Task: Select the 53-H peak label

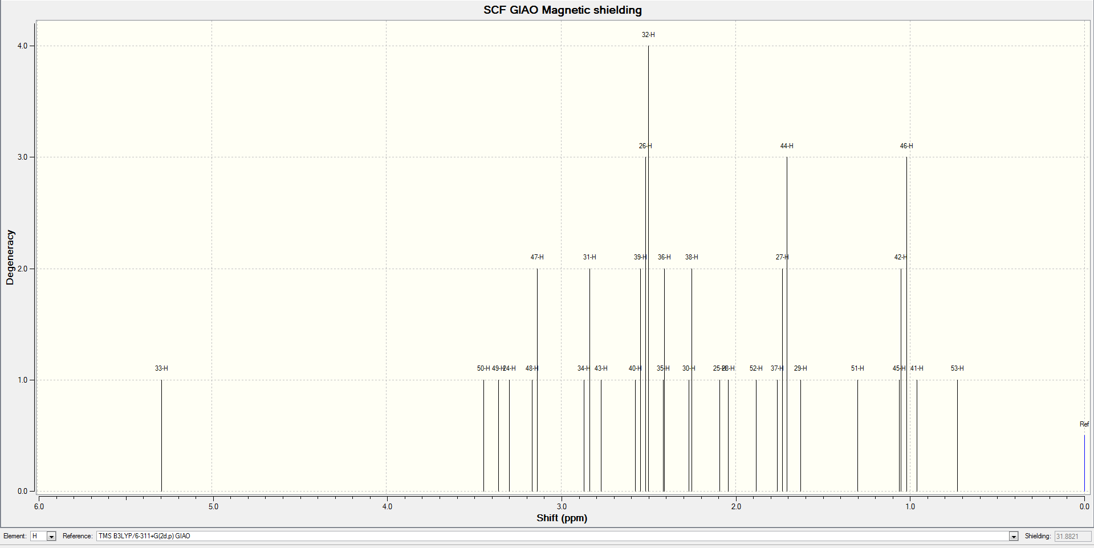Action: tap(957, 368)
